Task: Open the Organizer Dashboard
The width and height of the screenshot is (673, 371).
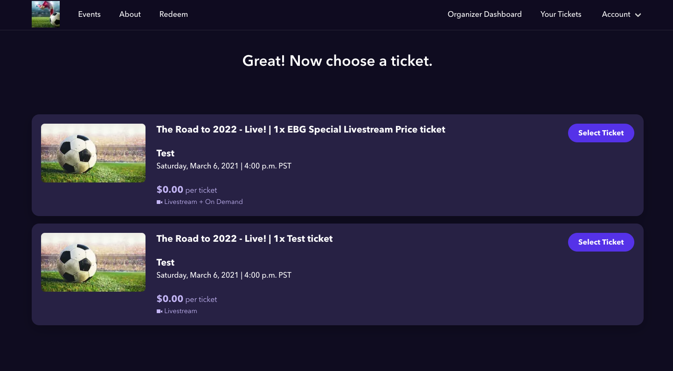Action: [x=485, y=14]
